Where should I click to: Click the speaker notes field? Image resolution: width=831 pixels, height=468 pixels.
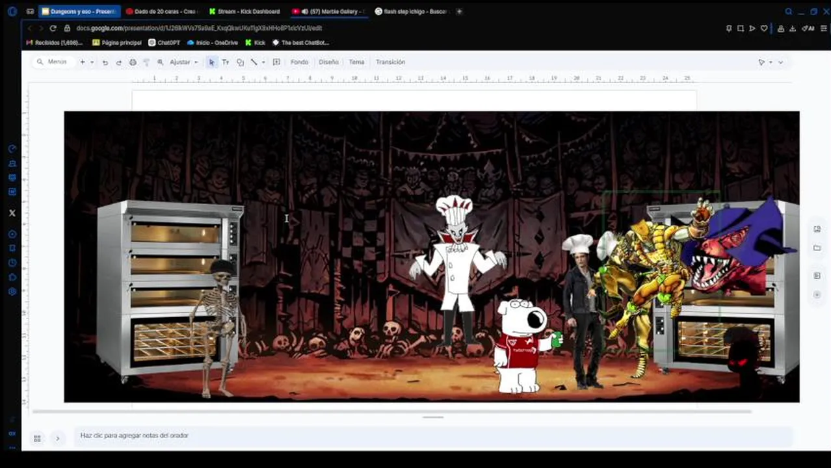(x=433, y=435)
